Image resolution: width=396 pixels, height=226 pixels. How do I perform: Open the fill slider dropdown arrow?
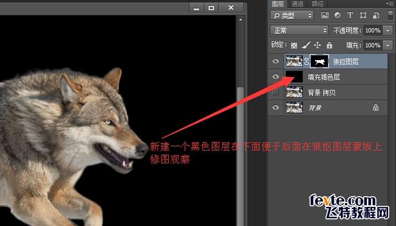coord(387,45)
